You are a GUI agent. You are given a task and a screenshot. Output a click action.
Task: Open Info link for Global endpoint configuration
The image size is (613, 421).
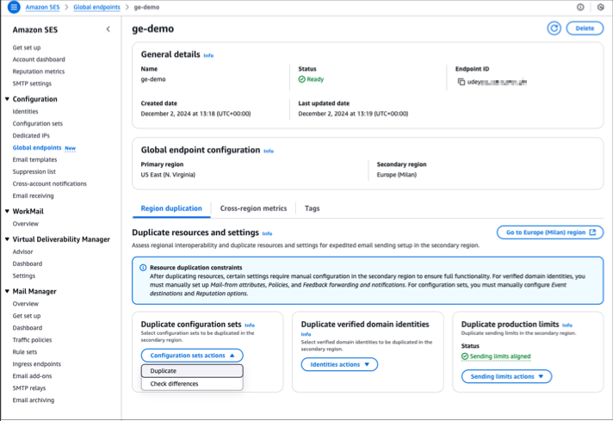click(x=269, y=151)
